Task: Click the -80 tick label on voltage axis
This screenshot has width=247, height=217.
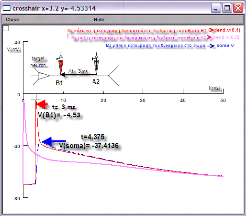Action: [x=16, y=199]
